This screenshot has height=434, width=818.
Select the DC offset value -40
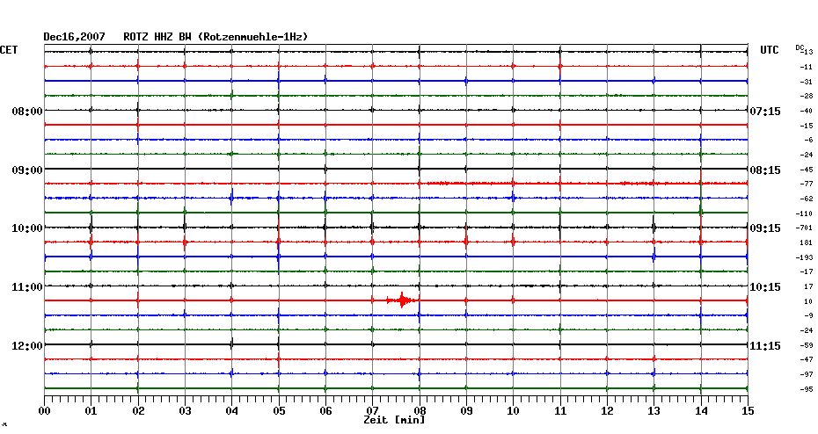[x=806, y=111]
